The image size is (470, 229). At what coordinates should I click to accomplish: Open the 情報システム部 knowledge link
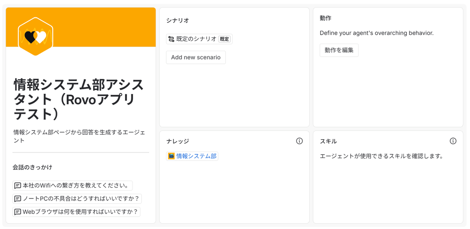[192, 156]
